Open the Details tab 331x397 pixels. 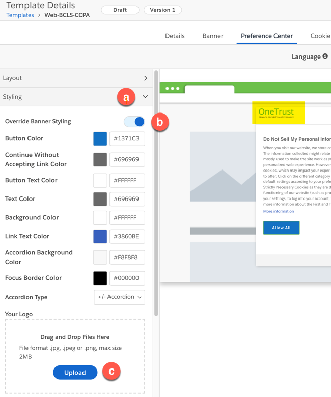(175, 36)
